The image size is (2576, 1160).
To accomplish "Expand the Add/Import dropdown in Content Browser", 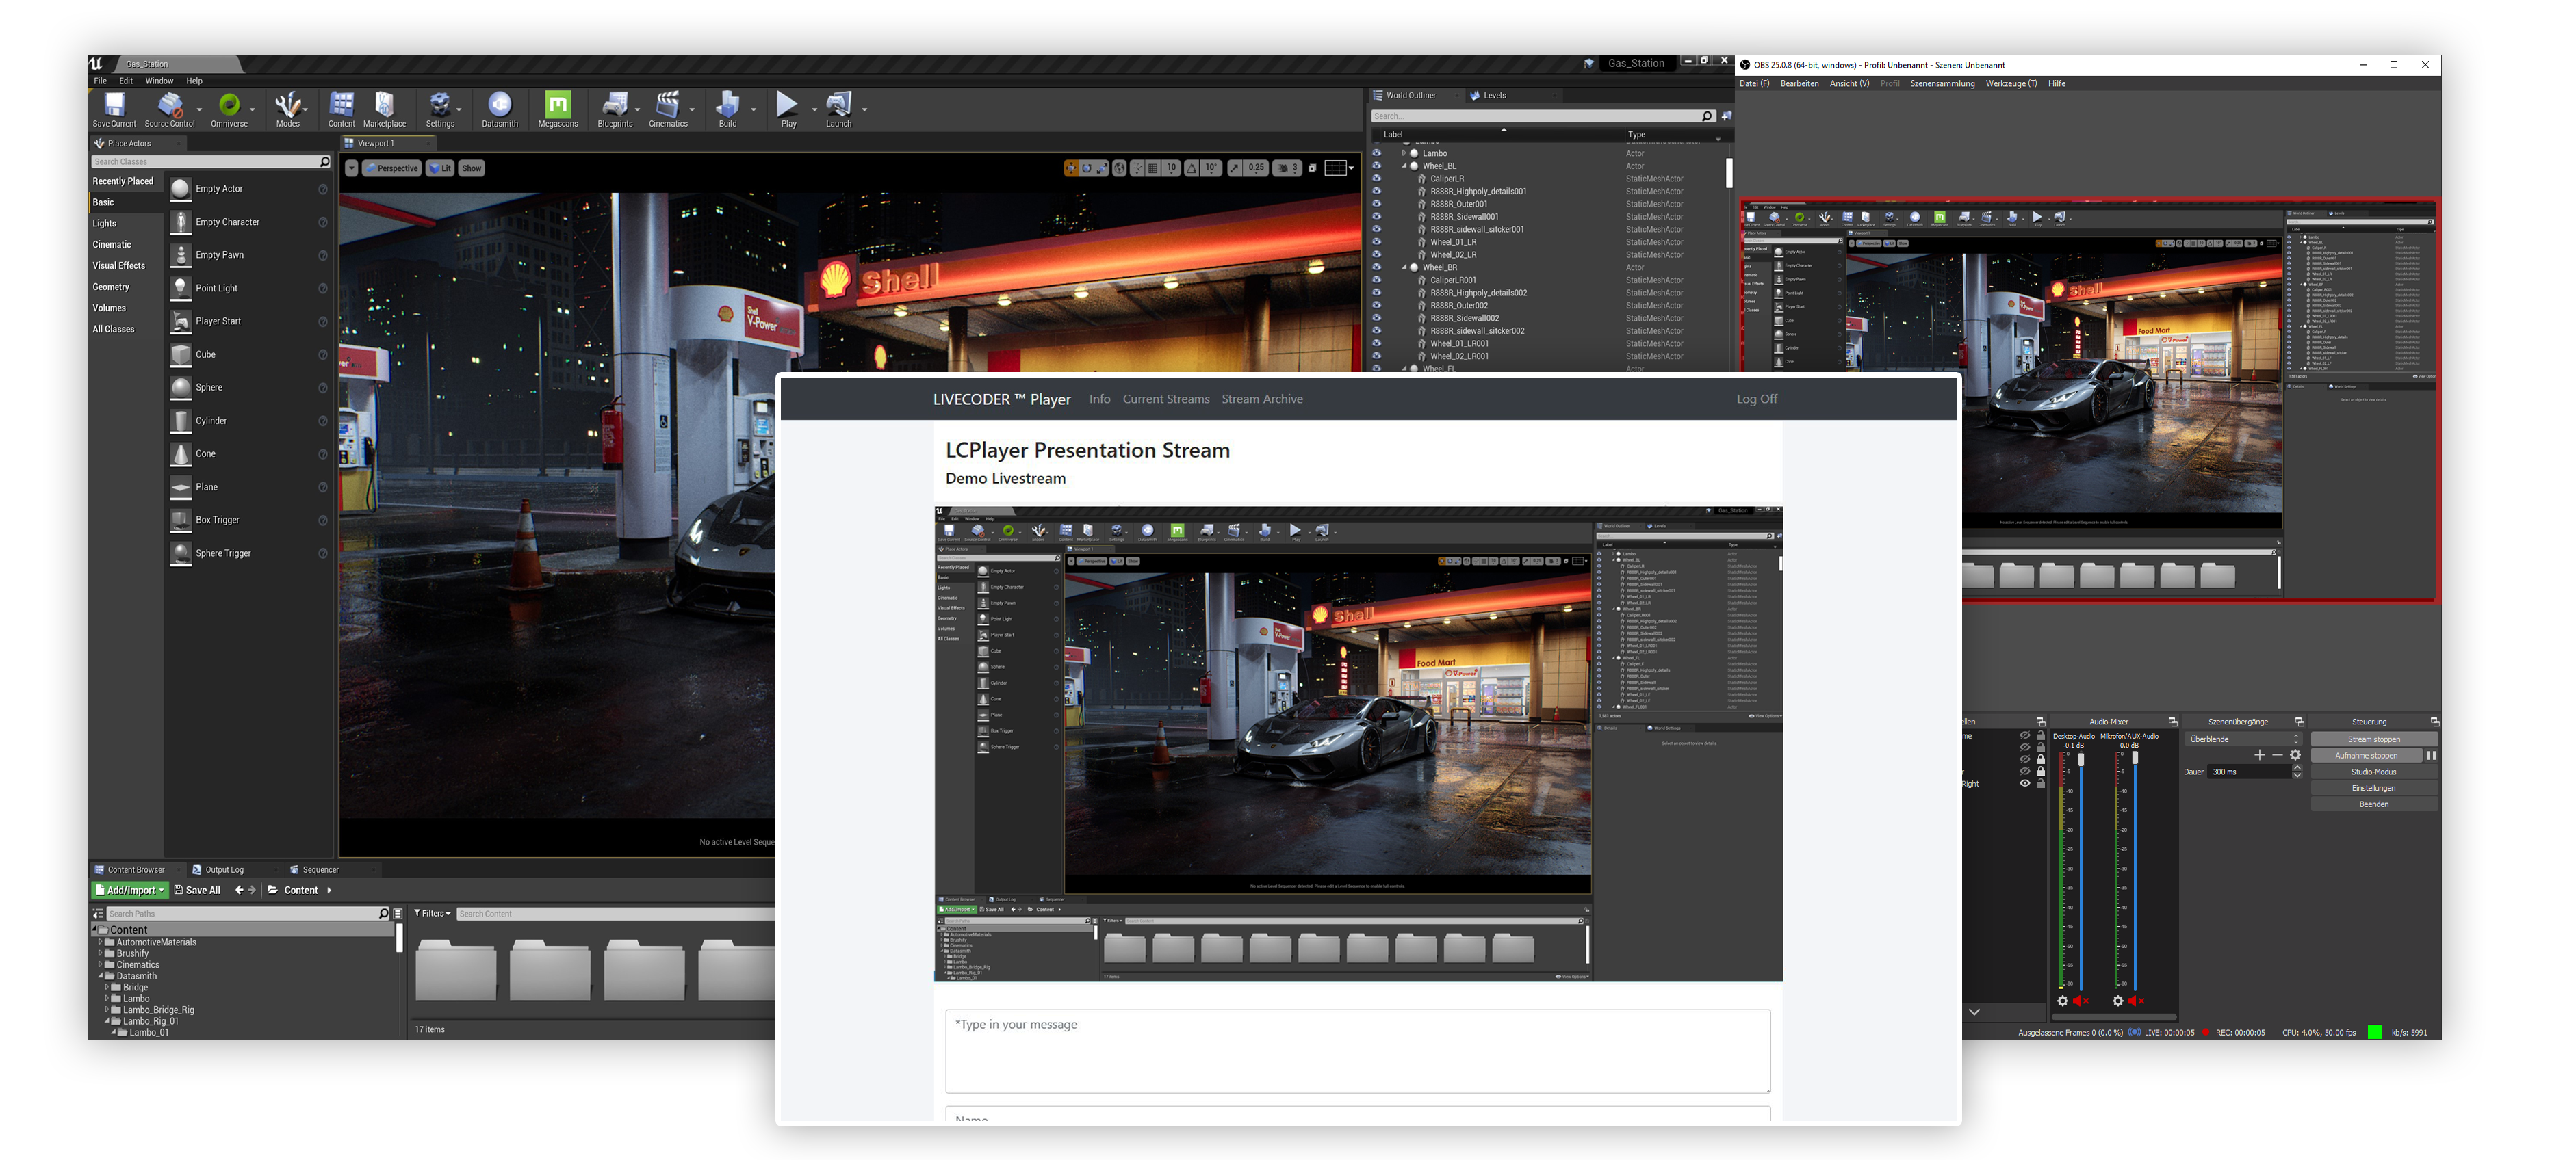I will pyautogui.click(x=131, y=891).
